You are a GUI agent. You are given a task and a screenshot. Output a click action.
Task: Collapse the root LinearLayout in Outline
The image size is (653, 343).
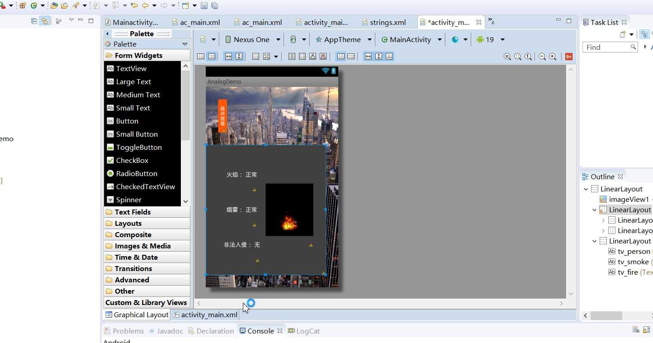586,189
